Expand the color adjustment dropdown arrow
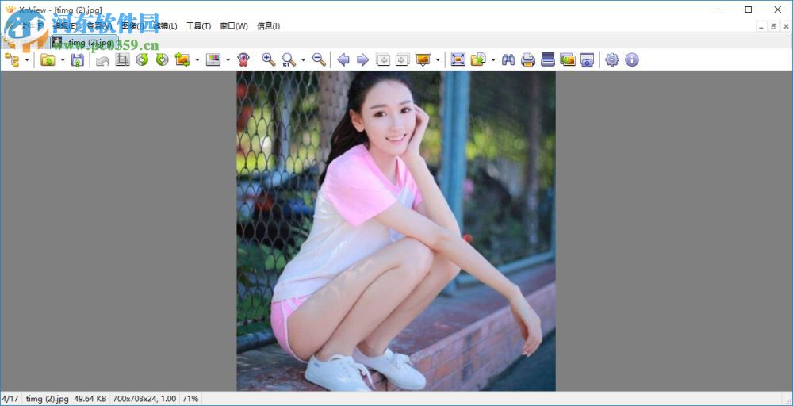 coord(228,60)
